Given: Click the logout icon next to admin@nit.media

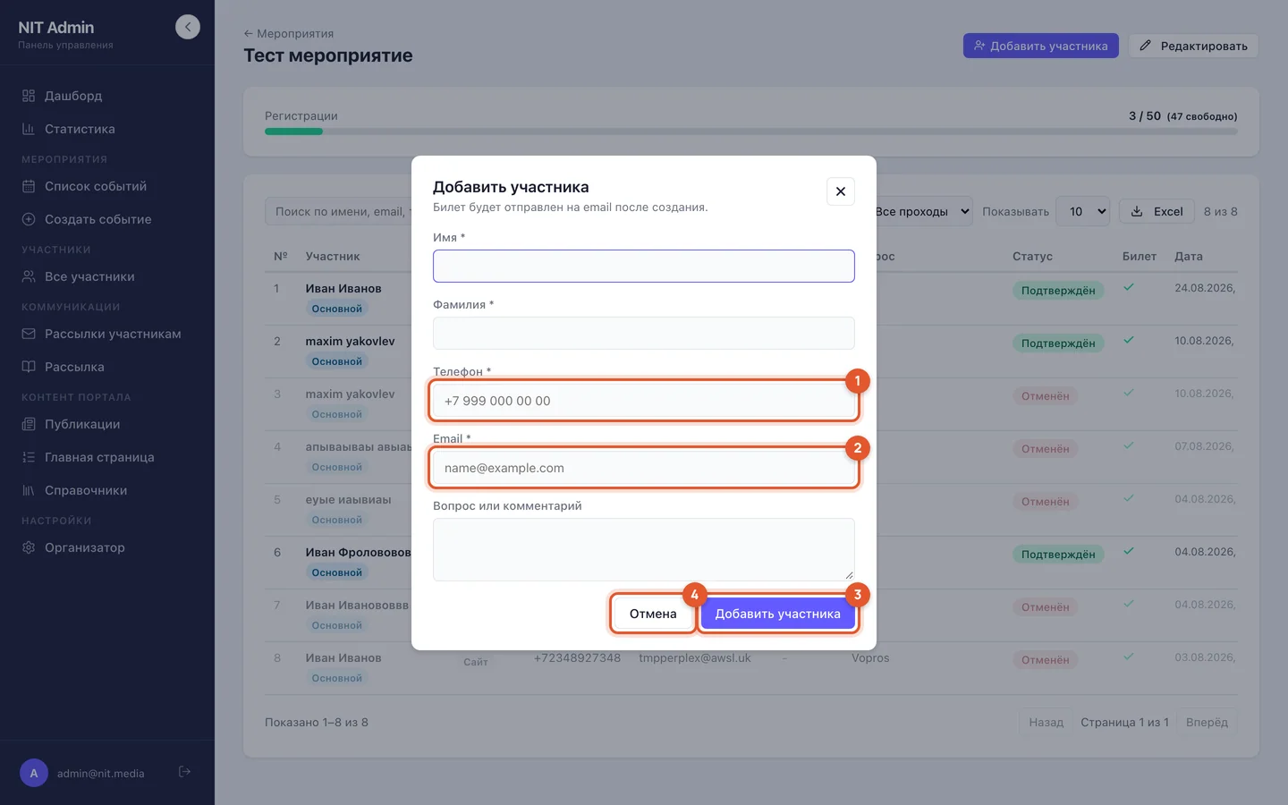Looking at the screenshot, I should [x=184, y=772].
